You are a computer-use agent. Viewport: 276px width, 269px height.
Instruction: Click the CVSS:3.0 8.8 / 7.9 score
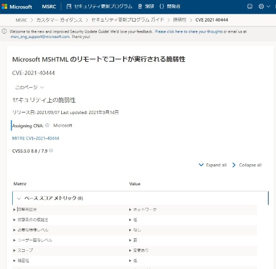click(30, 151)
